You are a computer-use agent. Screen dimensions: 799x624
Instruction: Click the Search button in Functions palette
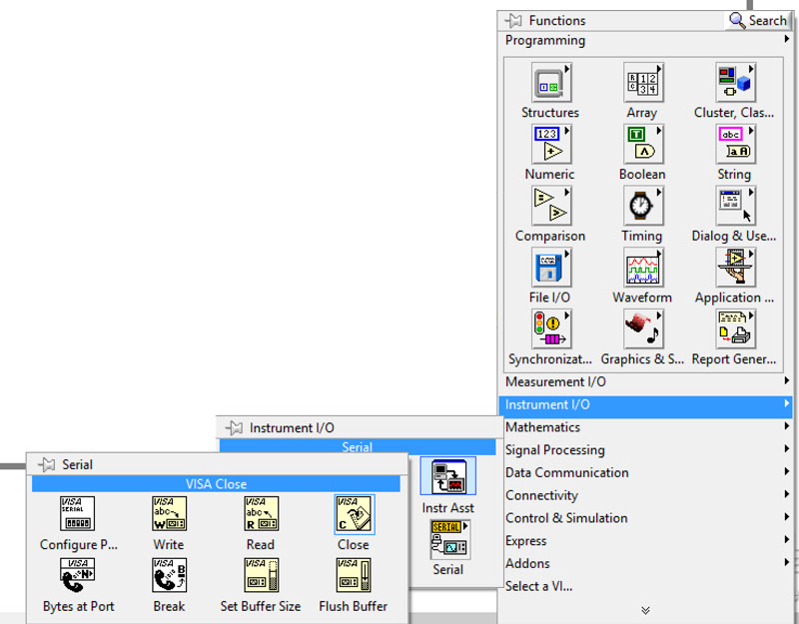(x=757, y=20)
